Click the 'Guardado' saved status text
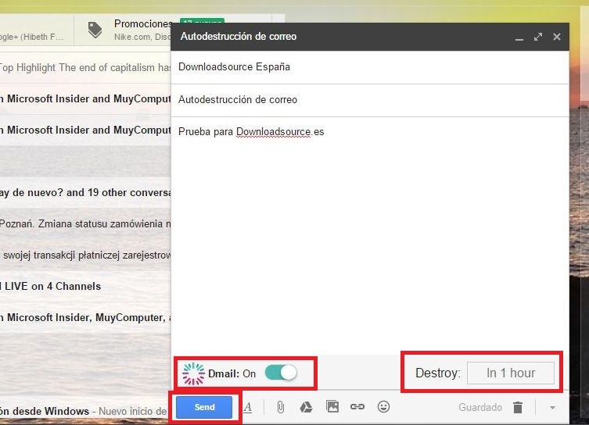Image resolution: width=589 pixels, height=425 pixels. pyautogui.click(x=480, y=407)
